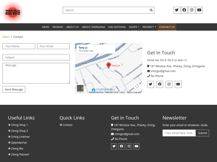Click the Send Message button
Image resolution: width=217 pixels, height=162 pixels.
pos(14,90)
